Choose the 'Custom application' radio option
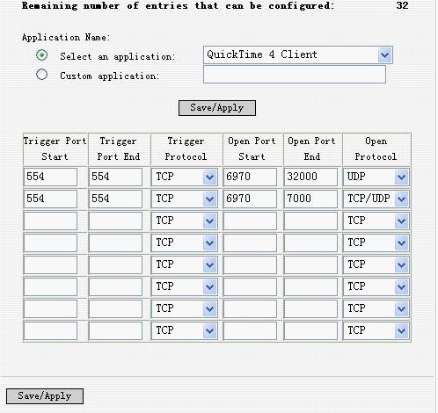The height and width of the screenshot is (413, 438). coord(41,75)
